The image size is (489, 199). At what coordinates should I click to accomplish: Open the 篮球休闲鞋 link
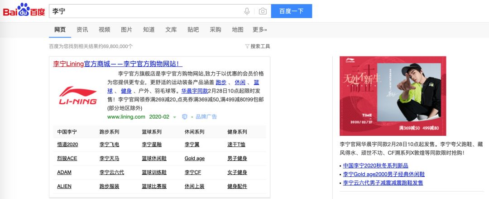pyautogui.click(x=154, y=158)
